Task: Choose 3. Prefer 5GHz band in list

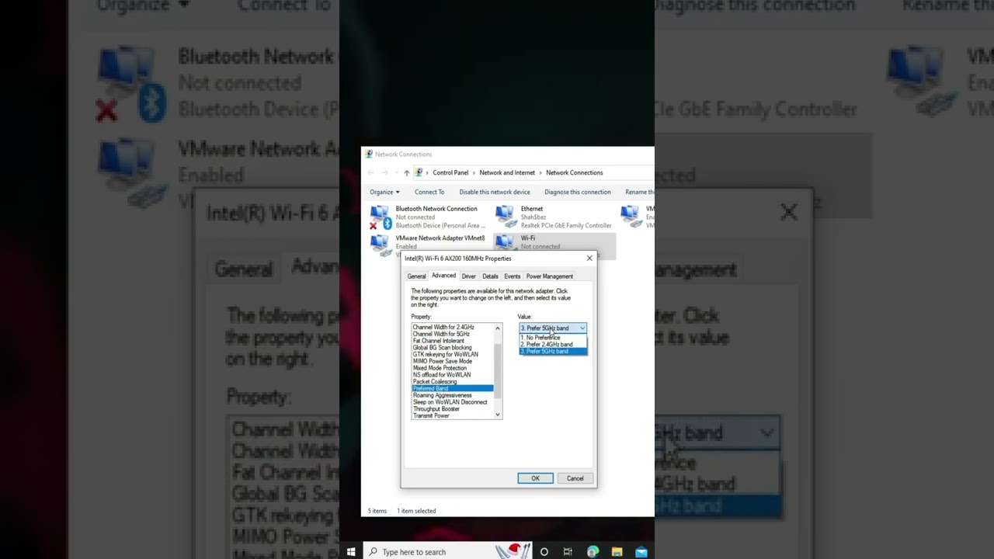Action: (553, 352)
